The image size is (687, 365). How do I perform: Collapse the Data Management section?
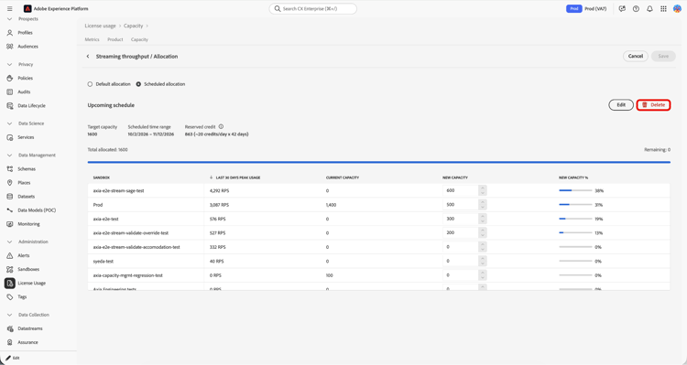10,156
